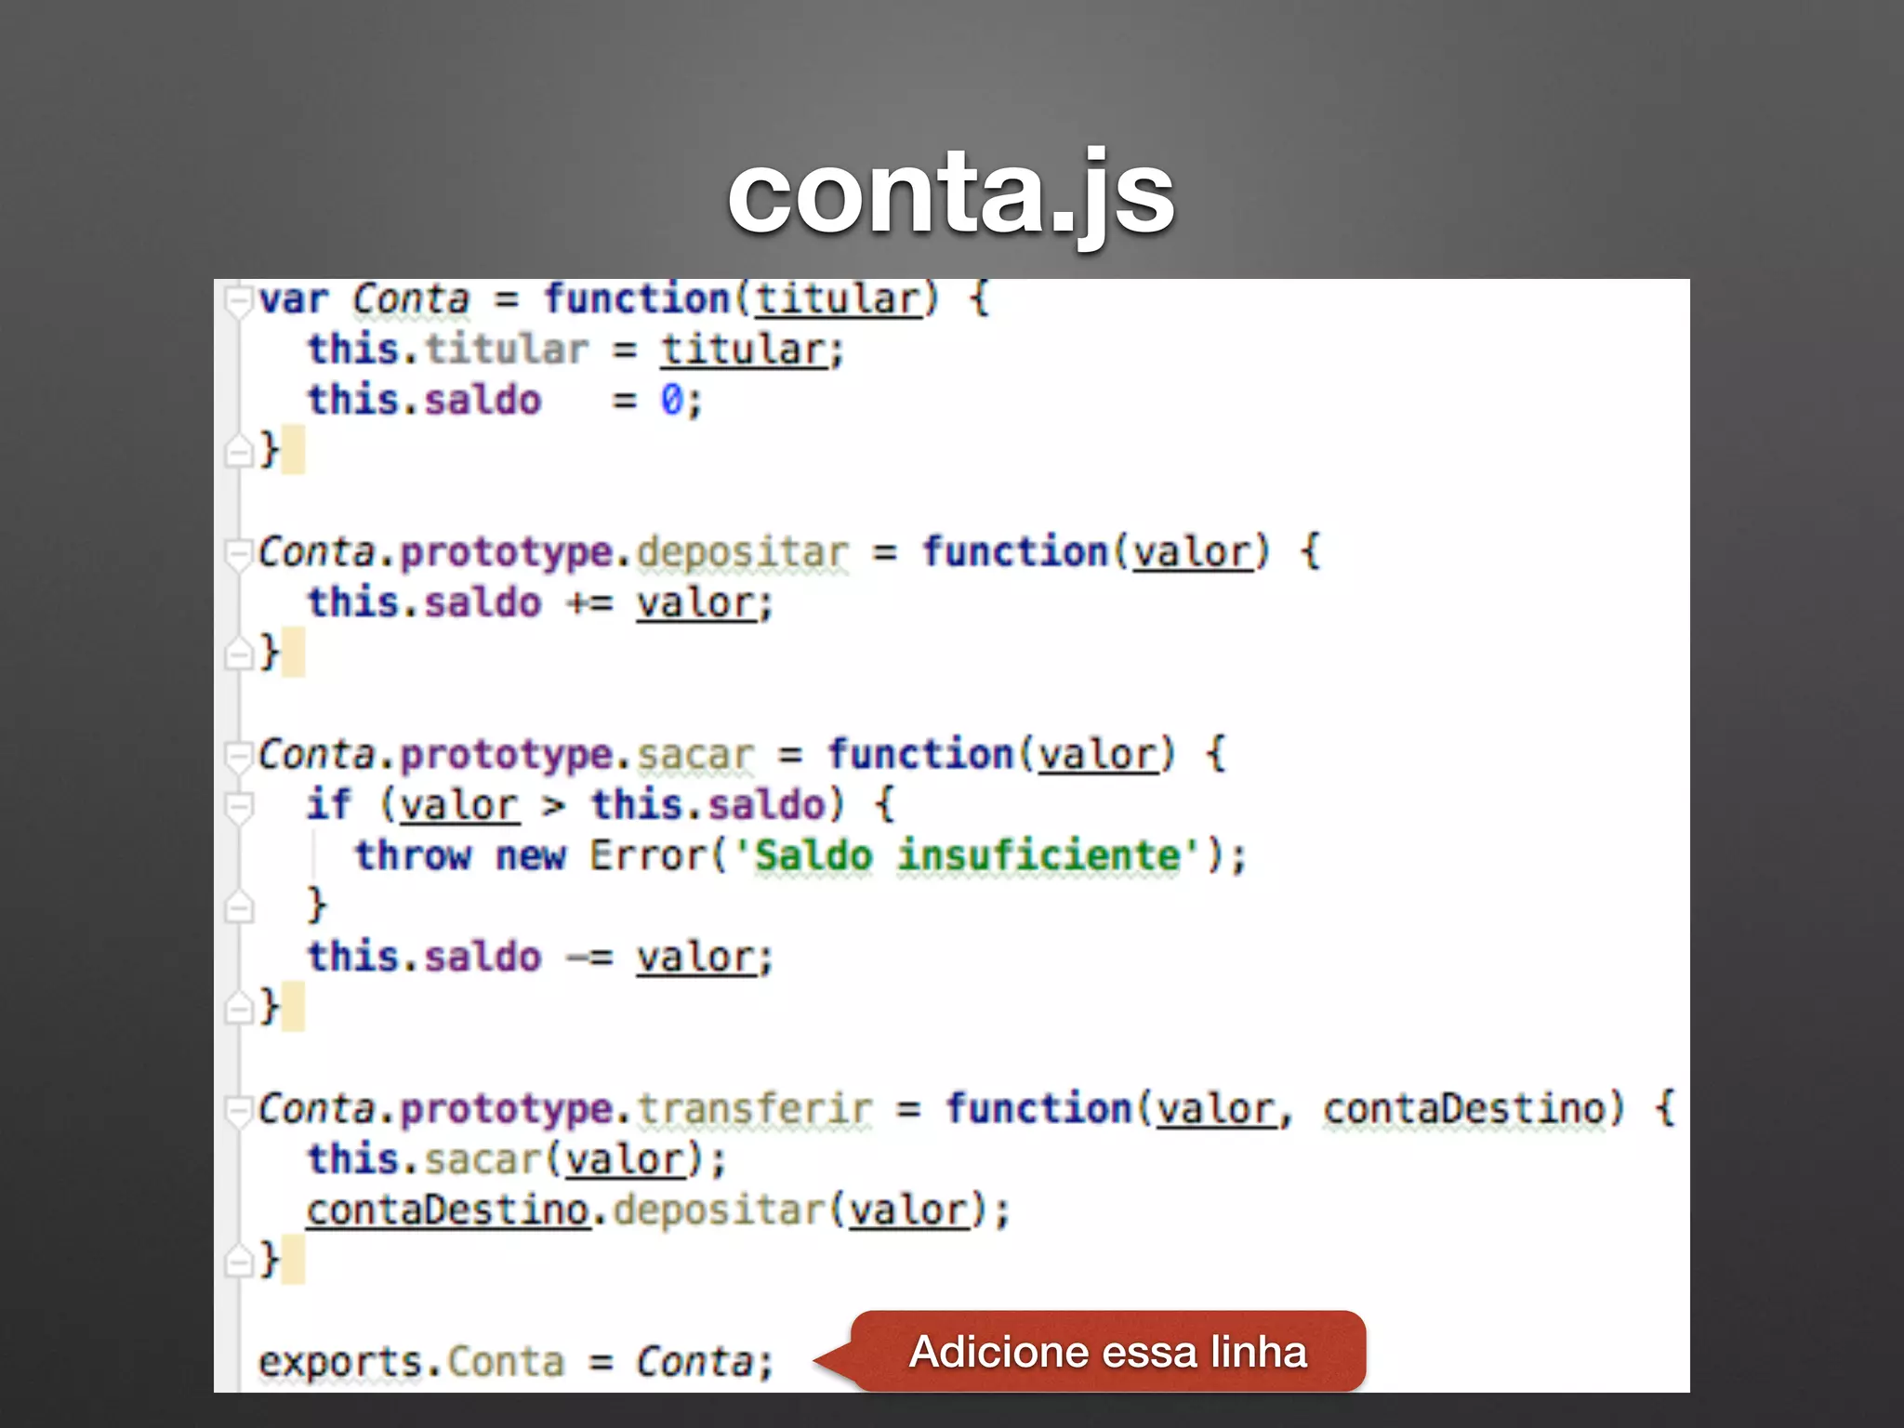Click 'prototype' in the sacar declaration
Image resolution: width=1904 pixels, height=1428 pixels.
pyautogui.click(x=507, y=755)
